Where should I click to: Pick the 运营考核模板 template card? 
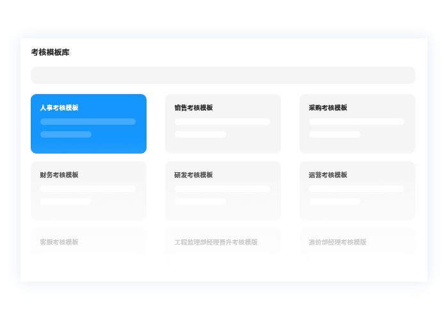(x=357, y=191)
